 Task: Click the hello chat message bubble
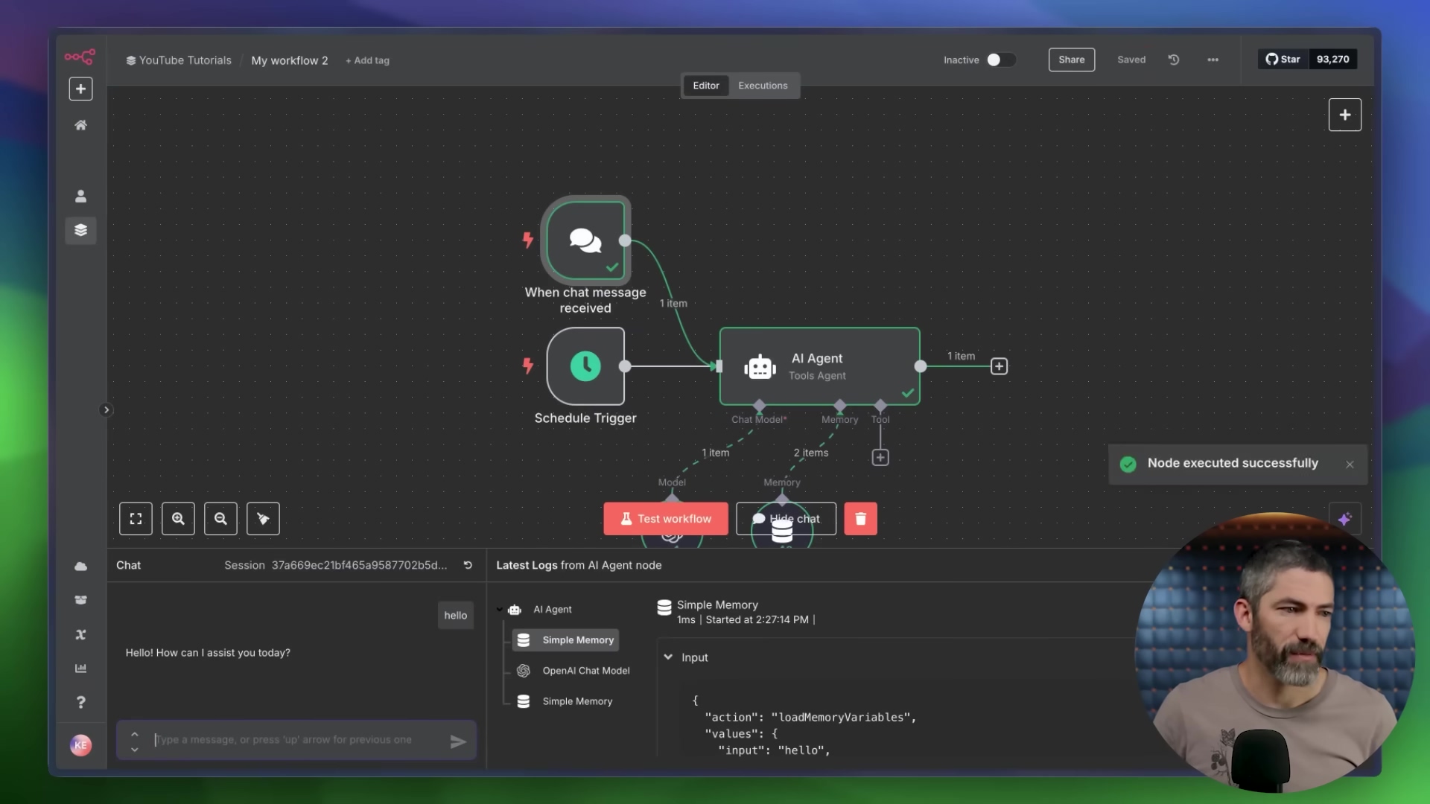pos(456,616)
